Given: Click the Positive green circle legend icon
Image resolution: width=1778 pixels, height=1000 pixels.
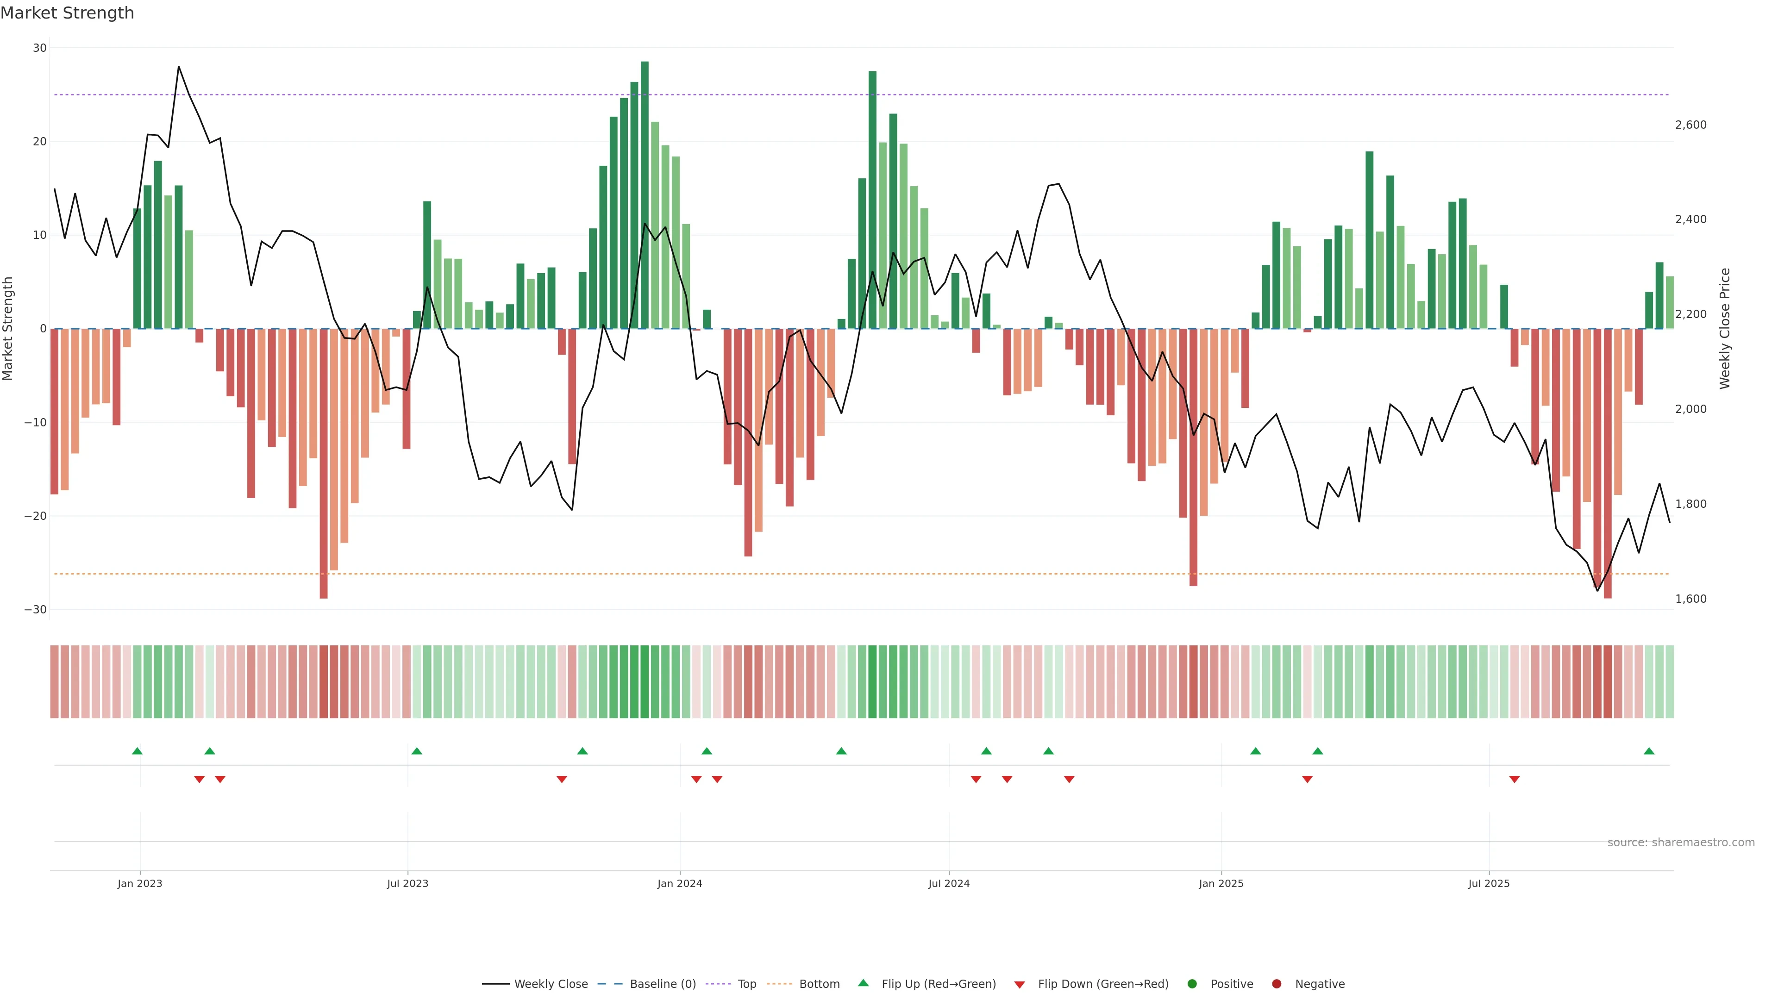Looking at the screenshot, I should pyautogui.click(x=1192, y=984).
